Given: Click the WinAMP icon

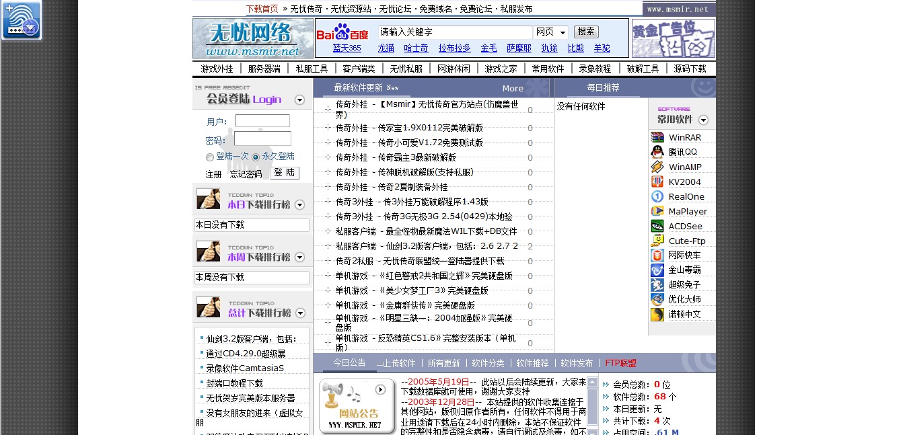Looking at the screenshot, I should (x=657, y=167).
